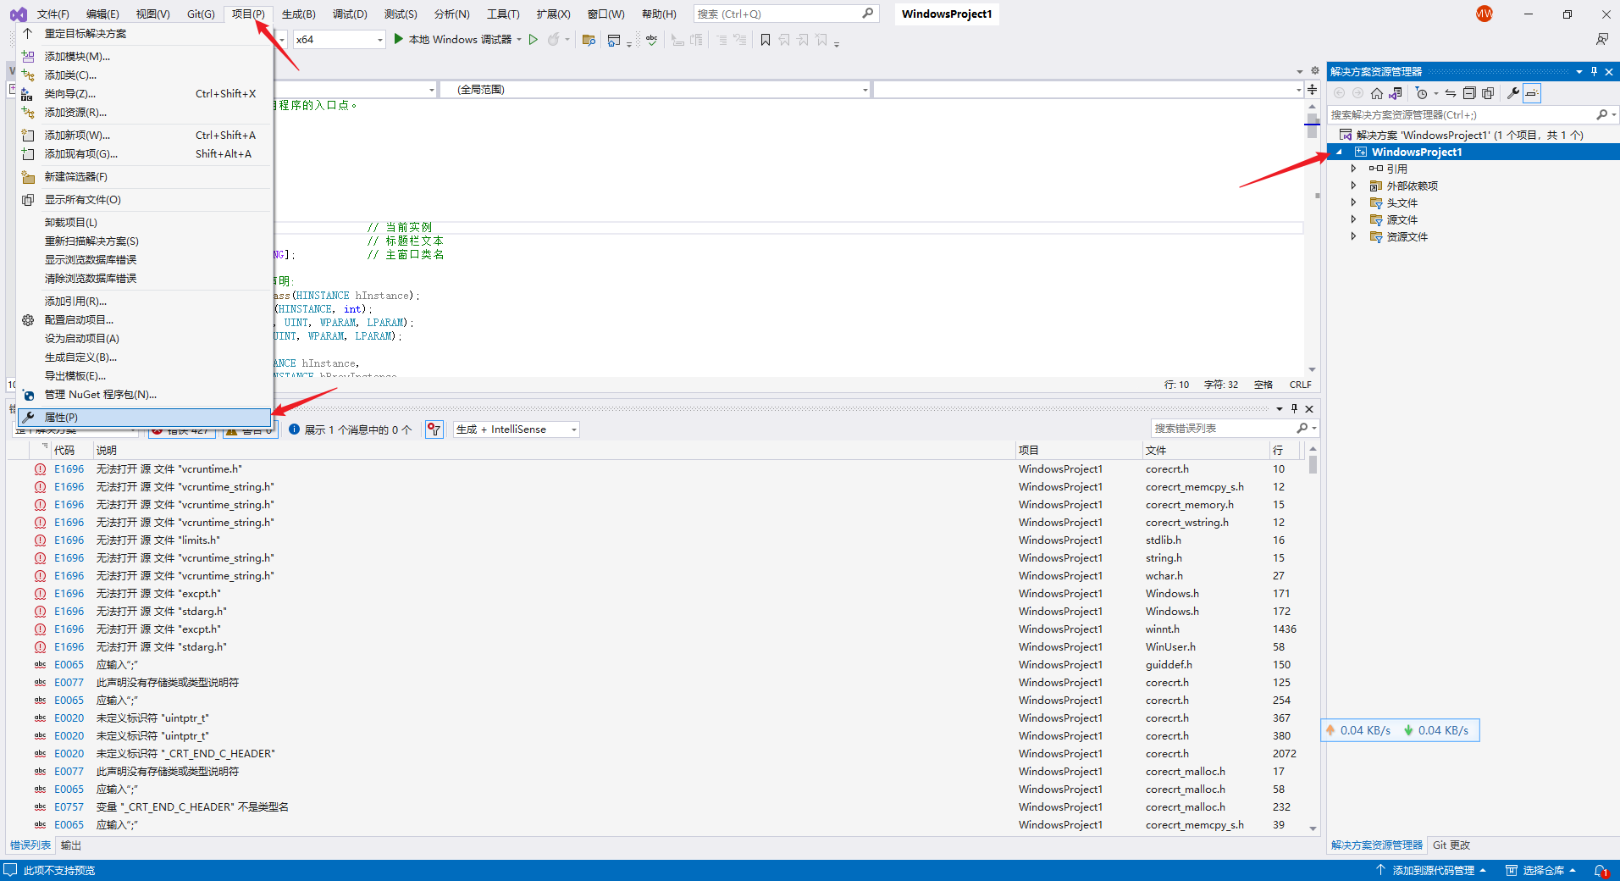Expand the 源文件 folder node

[1353, 219]
